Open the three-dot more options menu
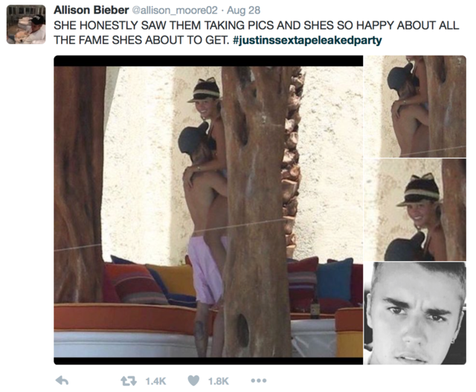476x392 pixels. (258, 380)
